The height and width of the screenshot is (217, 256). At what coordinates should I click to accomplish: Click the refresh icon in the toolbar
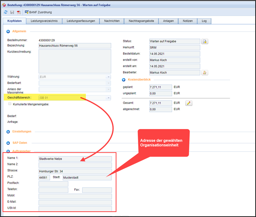click(5, 12)
